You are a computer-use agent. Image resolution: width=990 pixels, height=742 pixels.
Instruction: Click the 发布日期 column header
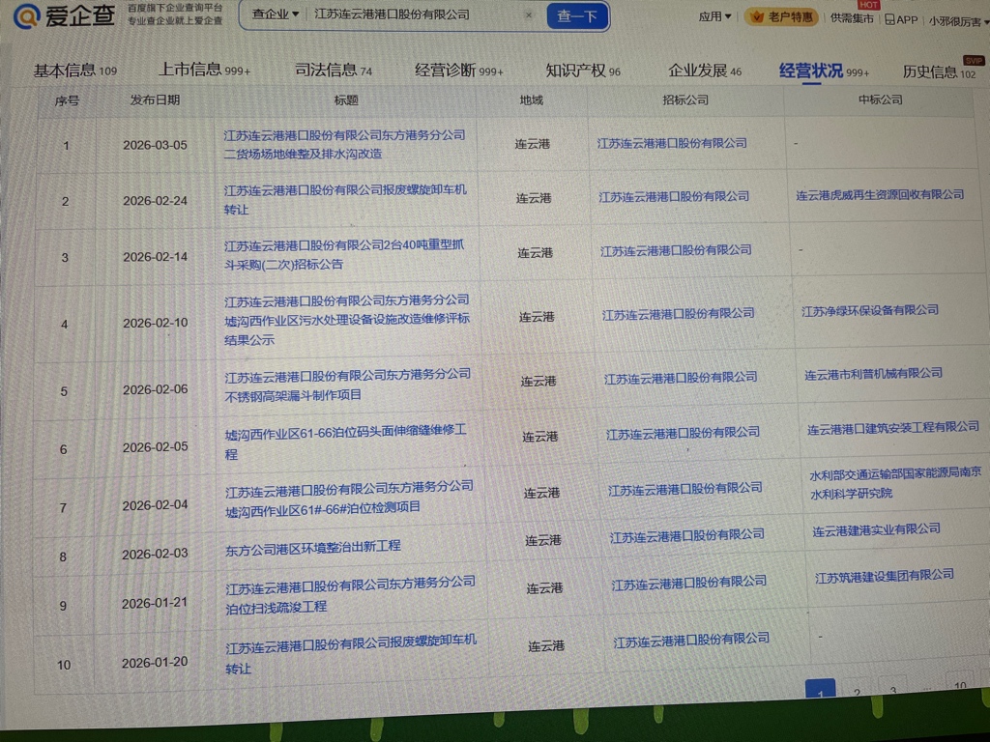[x=155, y=100]
